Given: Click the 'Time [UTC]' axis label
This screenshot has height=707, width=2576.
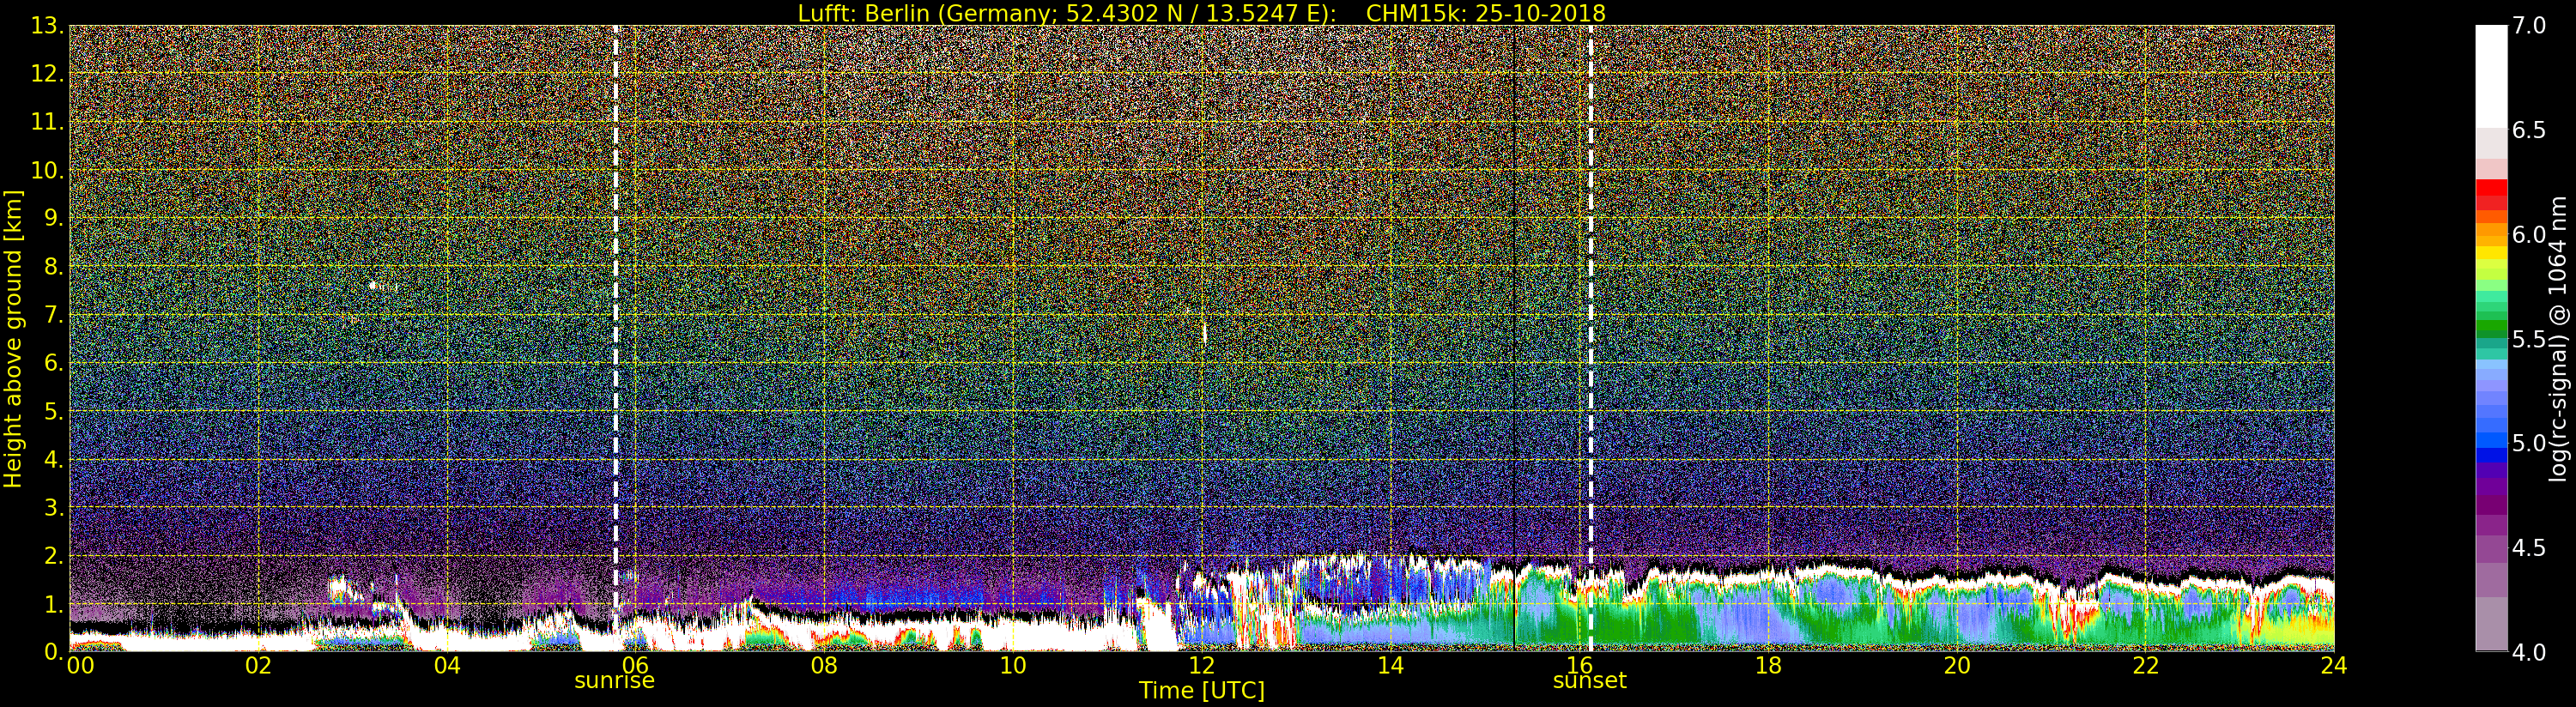Looking at the screenshot, I should [1201, 691].
